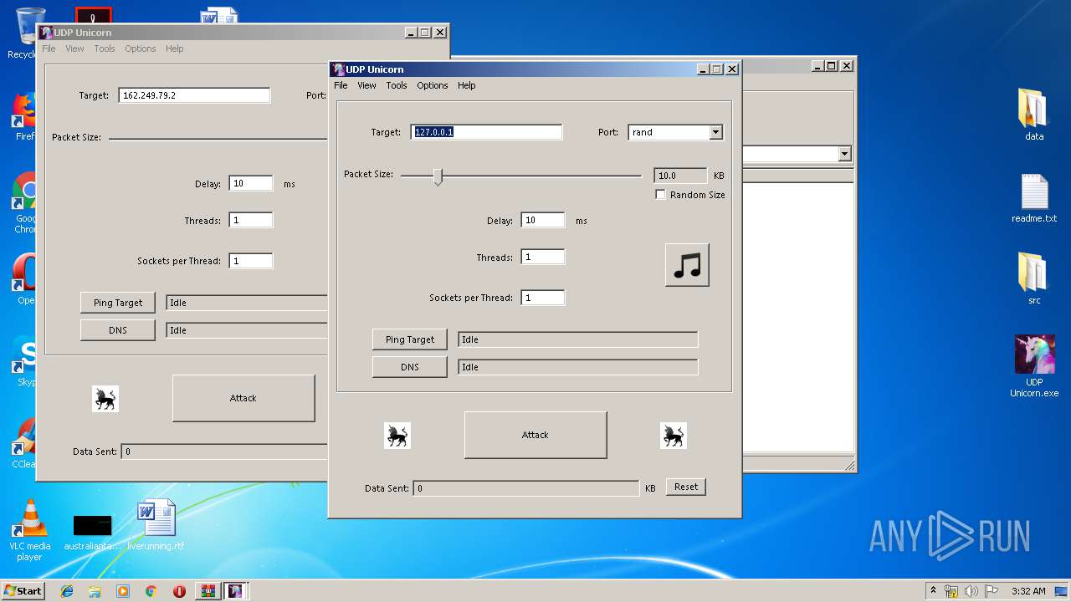The width and height of the screenshot is (1071, 602).
Task: Open File menu in front UDP Unicorn
Action: [341, 85]
